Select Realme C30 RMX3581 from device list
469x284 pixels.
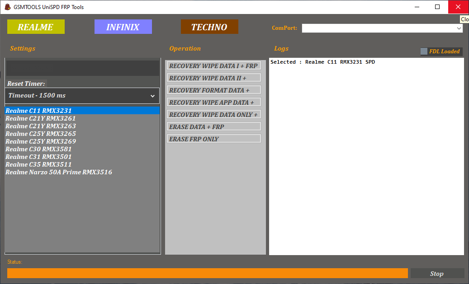pyautogui.click(x=38, y=149)
